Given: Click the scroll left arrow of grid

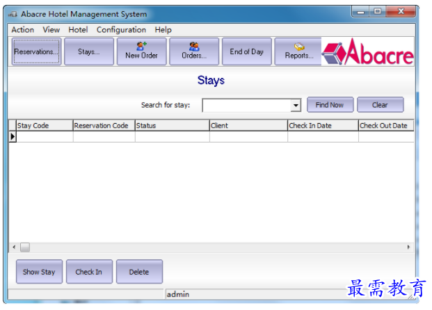Looking at the screenshot, I should pos(14,247).
